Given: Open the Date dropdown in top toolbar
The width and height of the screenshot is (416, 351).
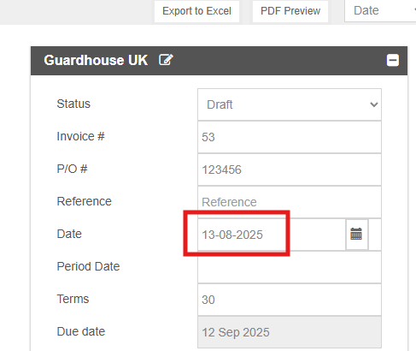Looking at the screenshot, I should (x=380, y=11).
